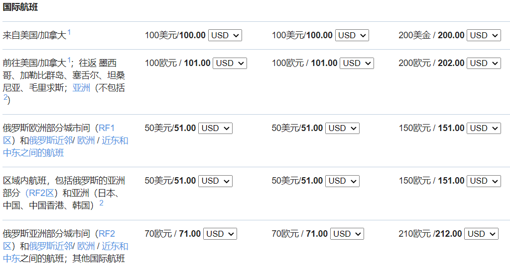Open middle-column currency dropdown in 来自美国/加拿大 row
510x267 pixels.
(x=352, y=35)
